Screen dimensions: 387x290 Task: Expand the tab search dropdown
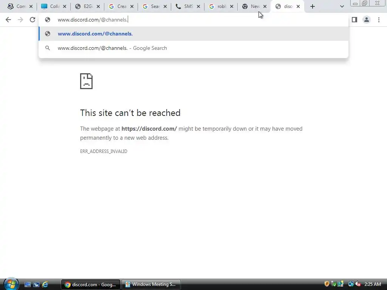(342, 7)
